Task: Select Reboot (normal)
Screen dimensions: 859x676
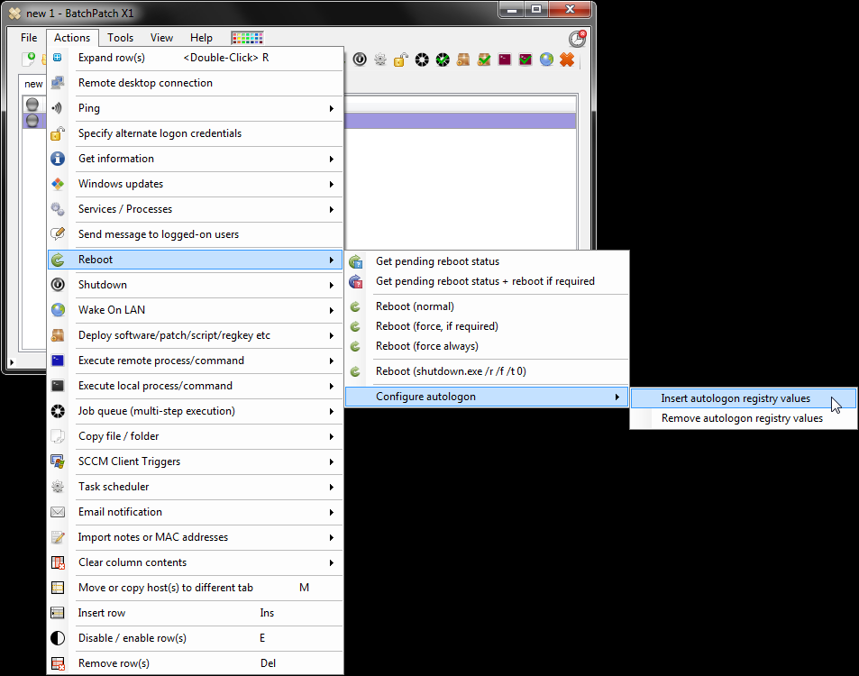Action: tap(487, 306)
